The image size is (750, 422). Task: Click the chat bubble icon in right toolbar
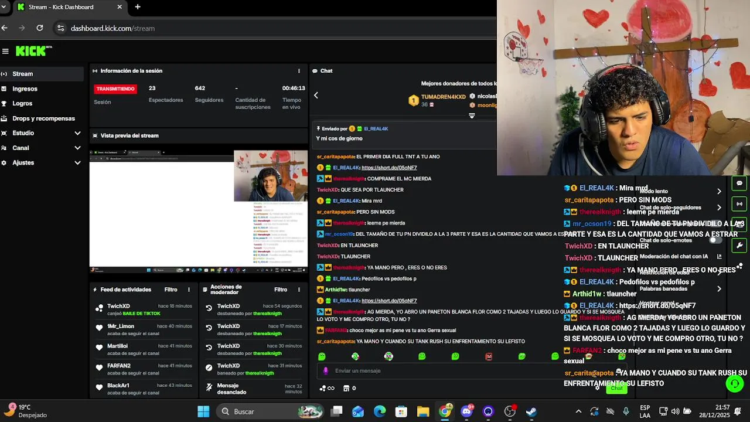pyautogui.click(x=739, y=183)
